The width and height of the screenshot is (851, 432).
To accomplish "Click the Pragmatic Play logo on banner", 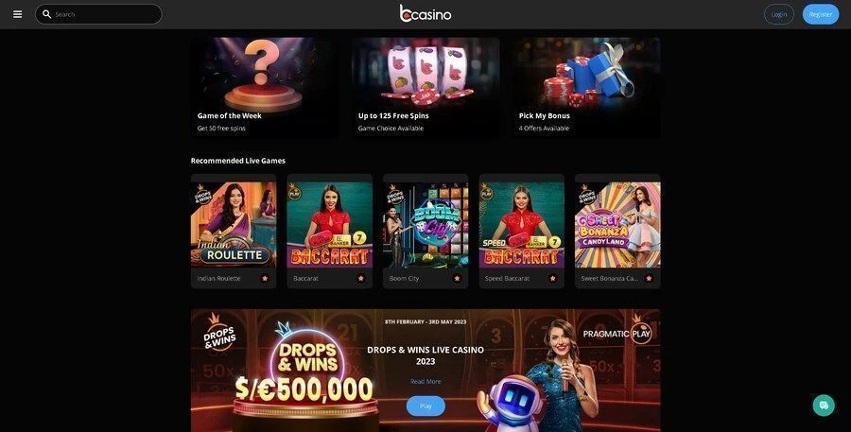I will pyautogui.click(x=617, y=331).
